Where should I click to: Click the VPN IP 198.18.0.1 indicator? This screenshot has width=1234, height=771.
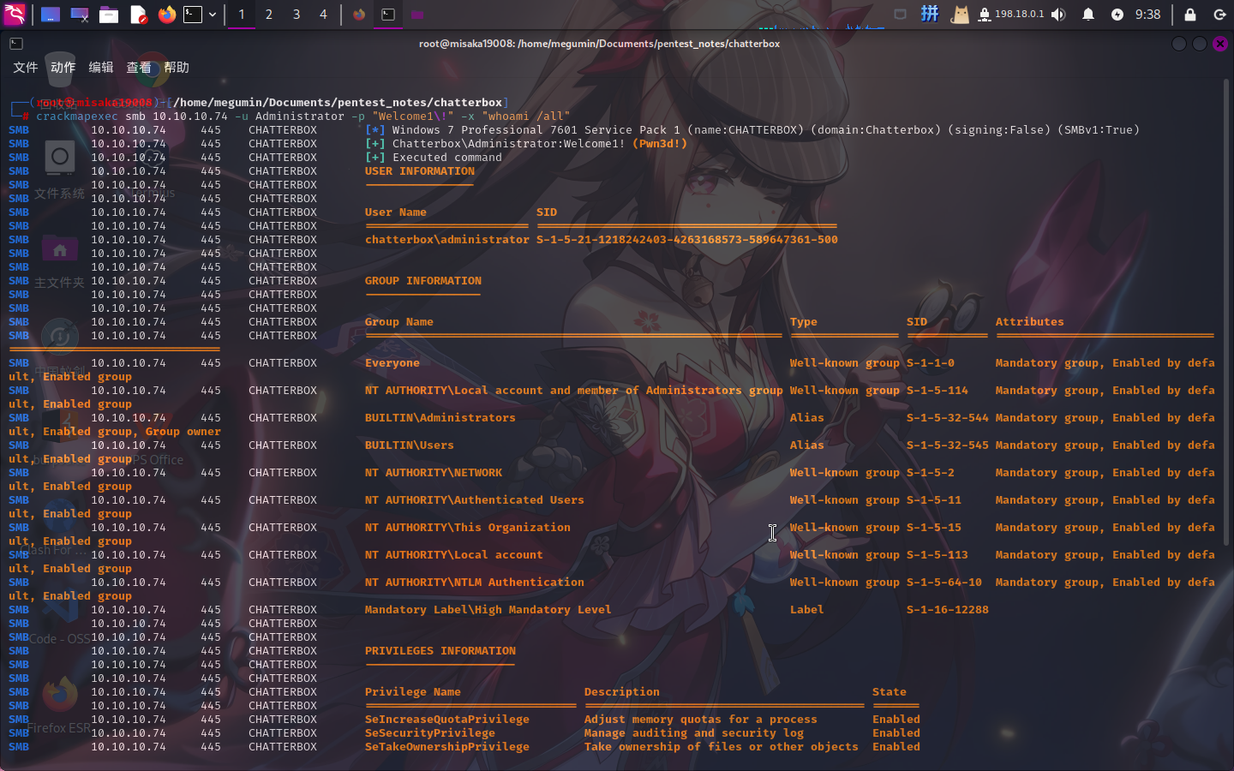[1012, 15]
